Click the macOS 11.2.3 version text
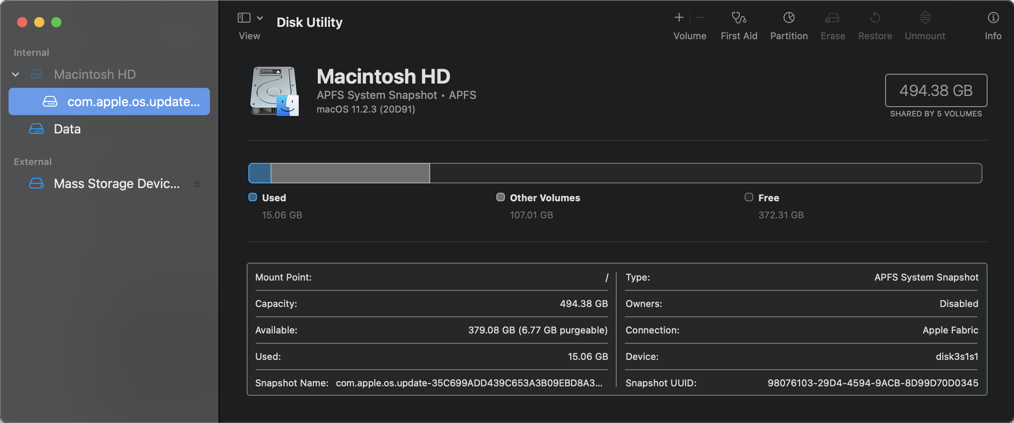1014x423 pixels. 366,109
